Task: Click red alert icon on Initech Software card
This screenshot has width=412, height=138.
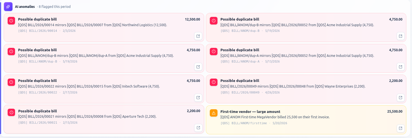Action: pos(11,82)
